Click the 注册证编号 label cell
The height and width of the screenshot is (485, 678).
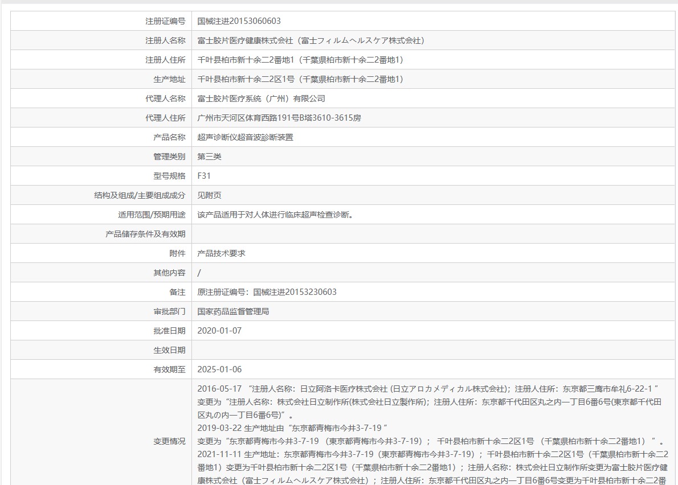(101, 21)
